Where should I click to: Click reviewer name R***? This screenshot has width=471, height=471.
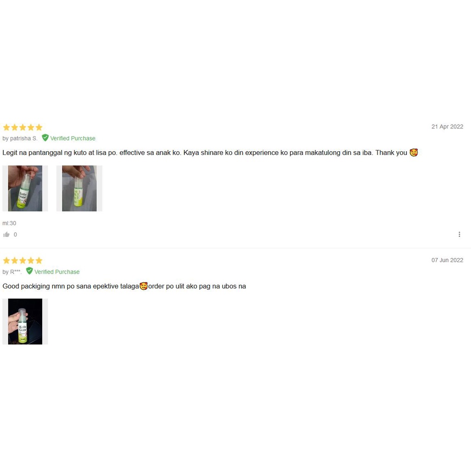(x=16, y=272)
